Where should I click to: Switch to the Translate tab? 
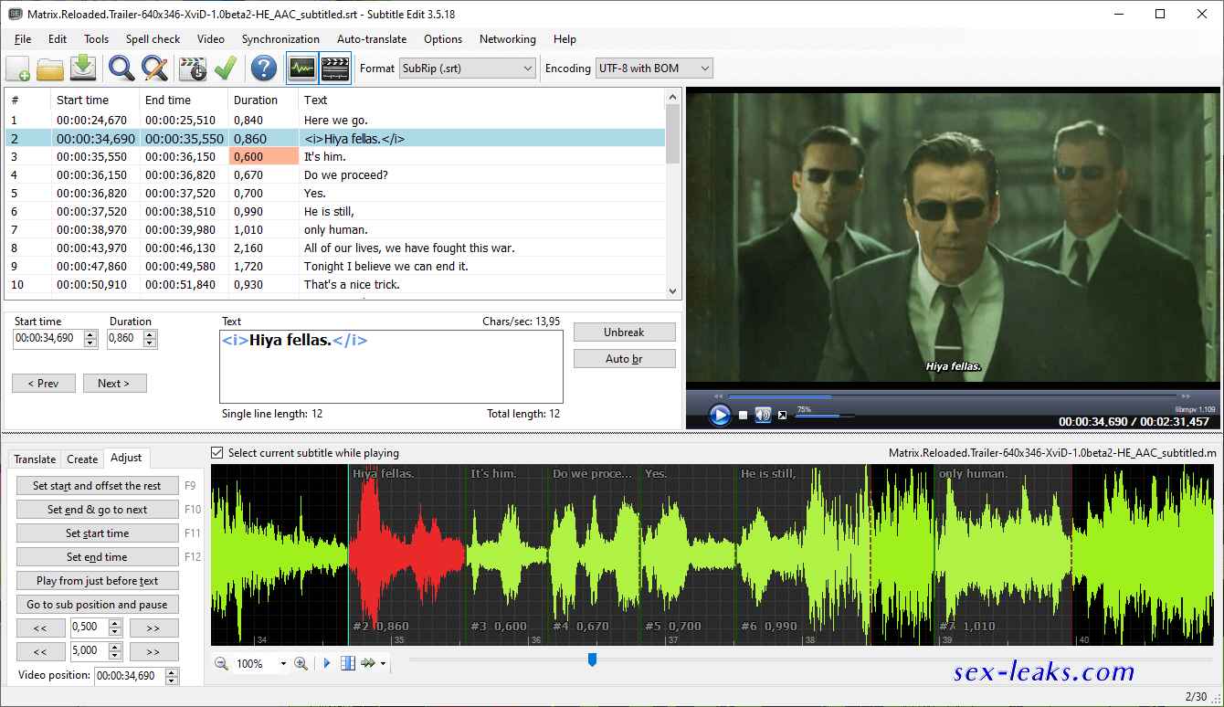[35, 459]
